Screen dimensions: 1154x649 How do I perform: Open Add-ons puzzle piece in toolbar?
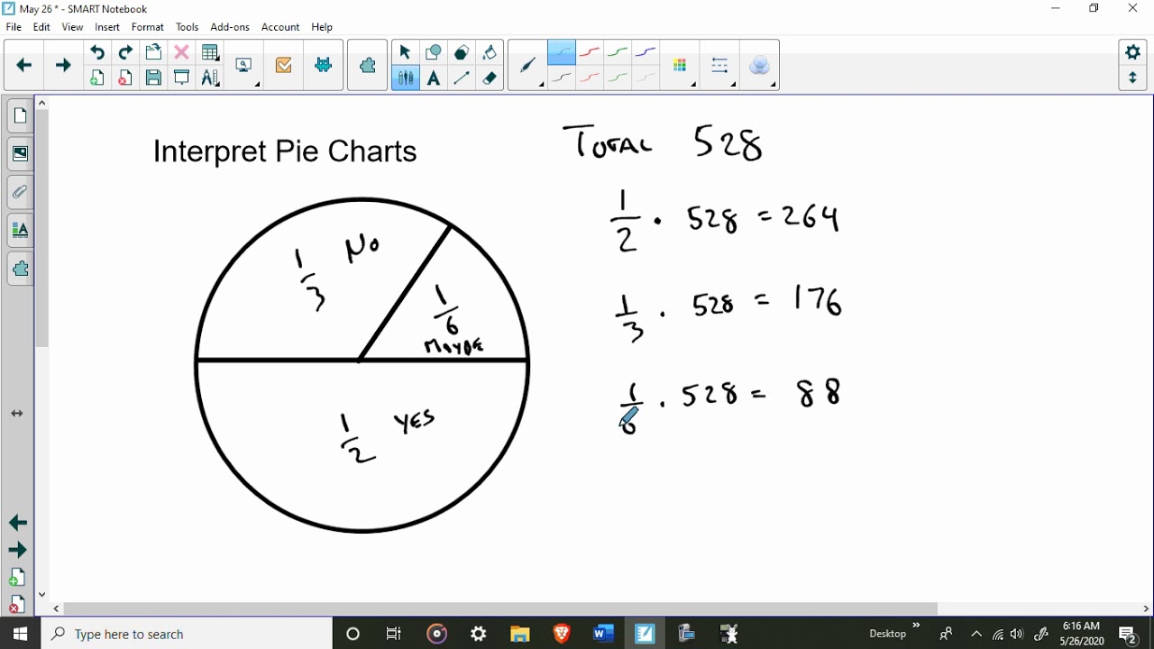[x=368, y=65]
